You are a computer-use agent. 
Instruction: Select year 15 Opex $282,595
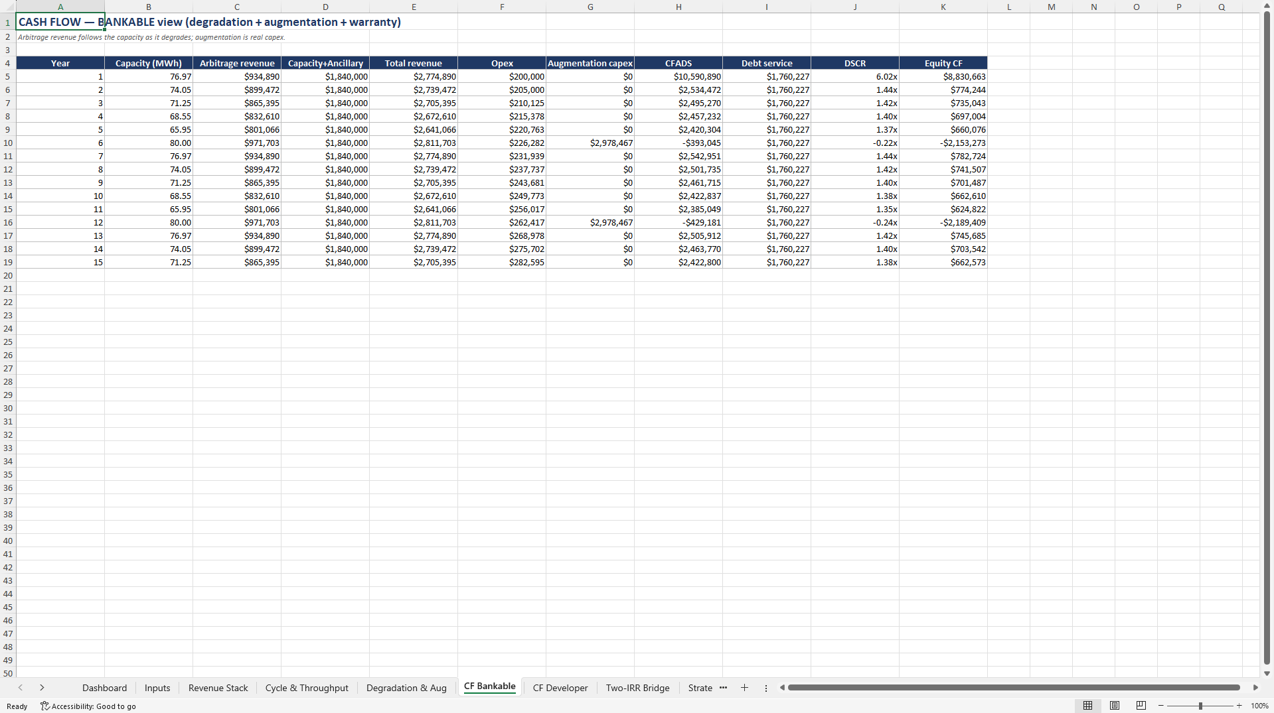pyautogui.click(x=502, y=262)
